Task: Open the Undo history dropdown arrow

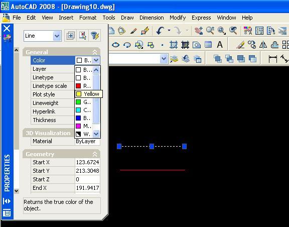Action: tap(169, 31)
